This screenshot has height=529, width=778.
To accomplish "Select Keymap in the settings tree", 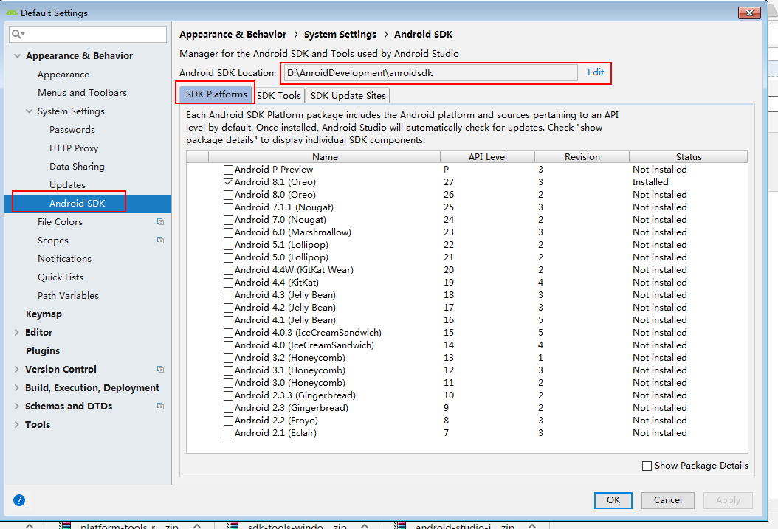I will [44, 314].
